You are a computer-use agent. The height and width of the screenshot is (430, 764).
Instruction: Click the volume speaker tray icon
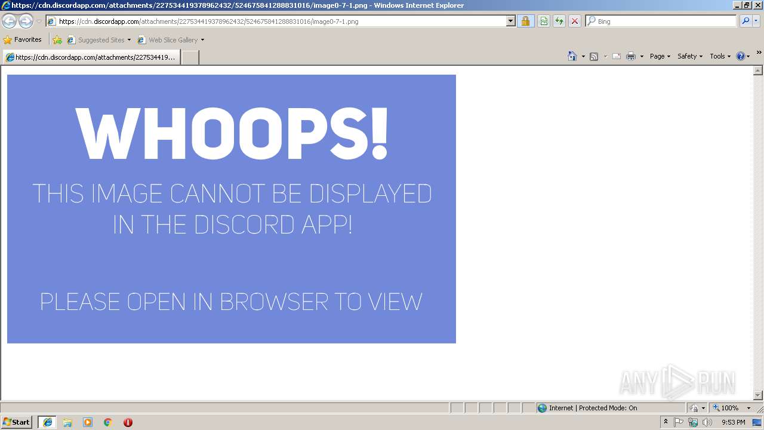707,422
